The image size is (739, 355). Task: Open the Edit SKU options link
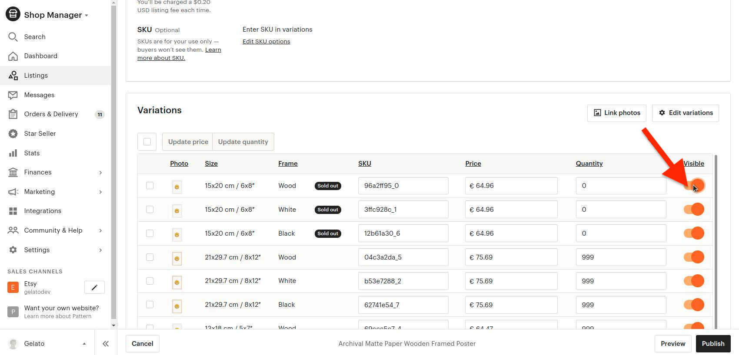click(266, 42)
